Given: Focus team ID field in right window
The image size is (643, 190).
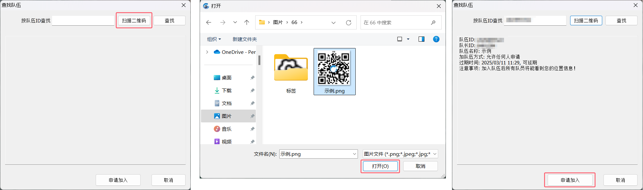Looking at the screenshot, I should point(535,21).
